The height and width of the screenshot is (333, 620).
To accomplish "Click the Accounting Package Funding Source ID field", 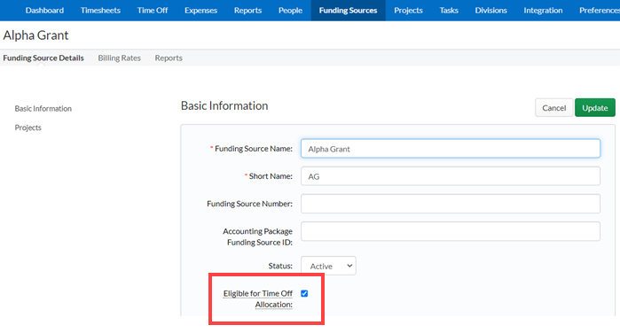I will [451, 231].
